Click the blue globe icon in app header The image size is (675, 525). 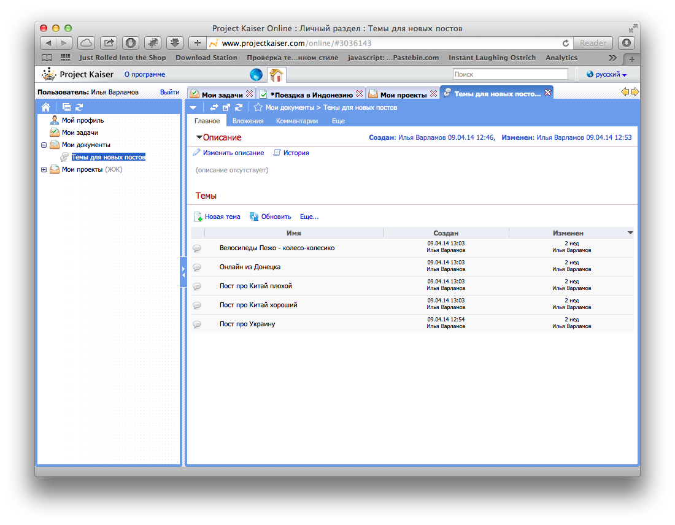tap(256, 74)
